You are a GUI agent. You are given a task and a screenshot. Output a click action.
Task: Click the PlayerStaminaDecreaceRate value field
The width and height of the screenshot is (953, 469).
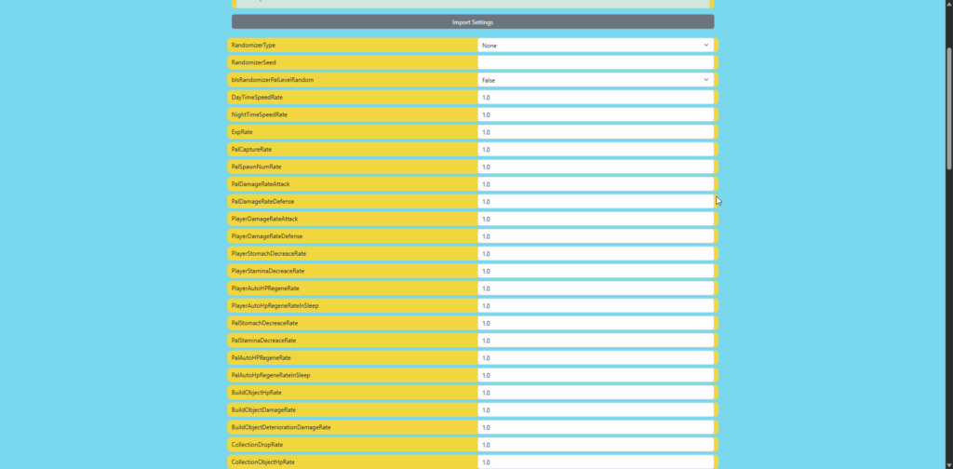point(596,271)
